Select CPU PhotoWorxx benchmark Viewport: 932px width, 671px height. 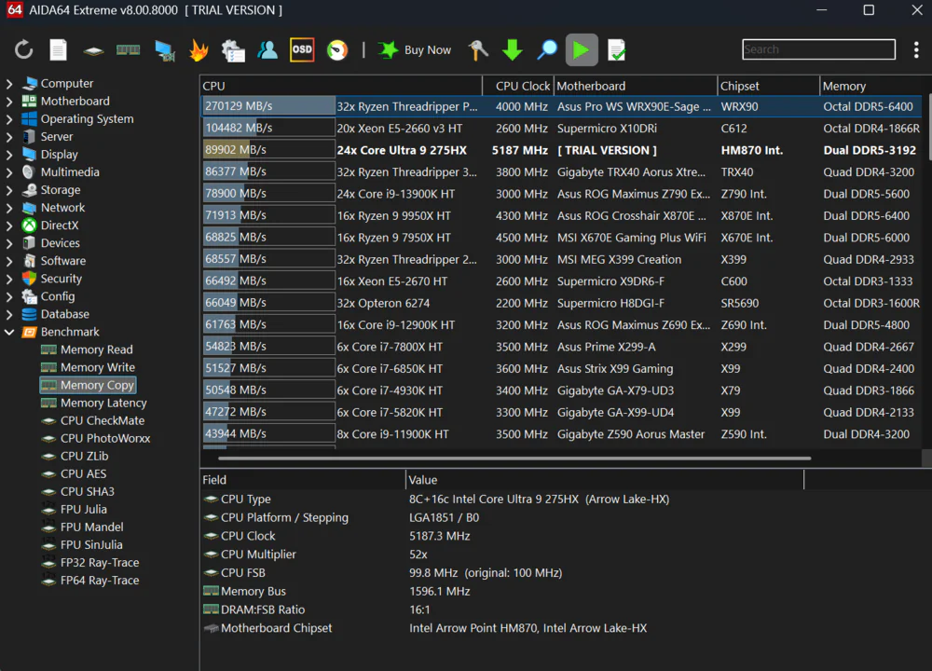tap(104, 438)
